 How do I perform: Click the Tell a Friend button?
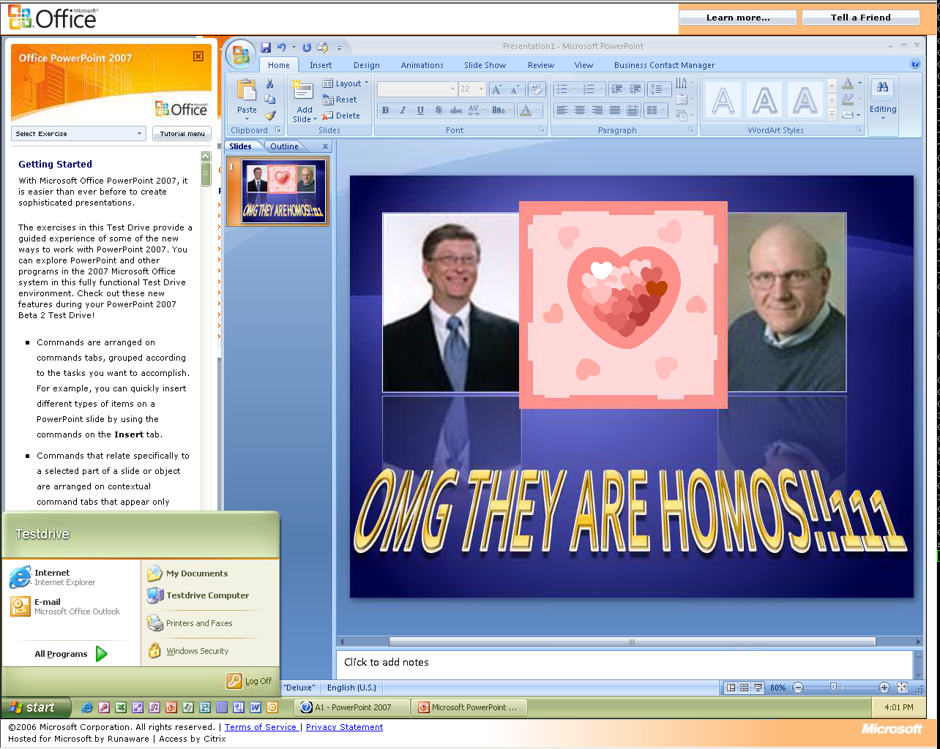(x=861, y=18)
